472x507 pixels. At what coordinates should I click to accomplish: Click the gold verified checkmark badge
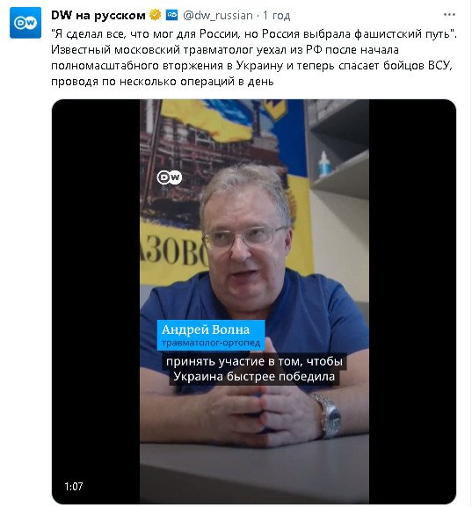(155, 15)
